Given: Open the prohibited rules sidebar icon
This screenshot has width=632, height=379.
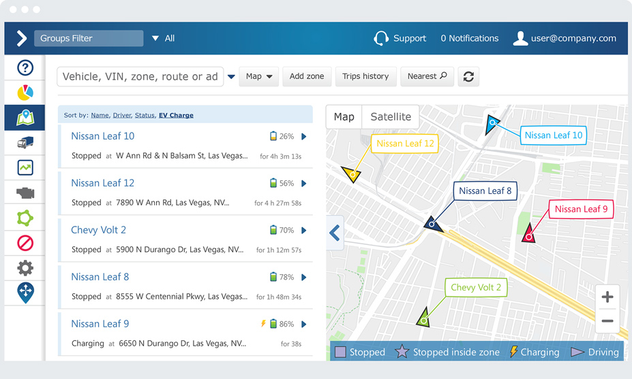Looking at the screenshot, I should click(25, 242).
